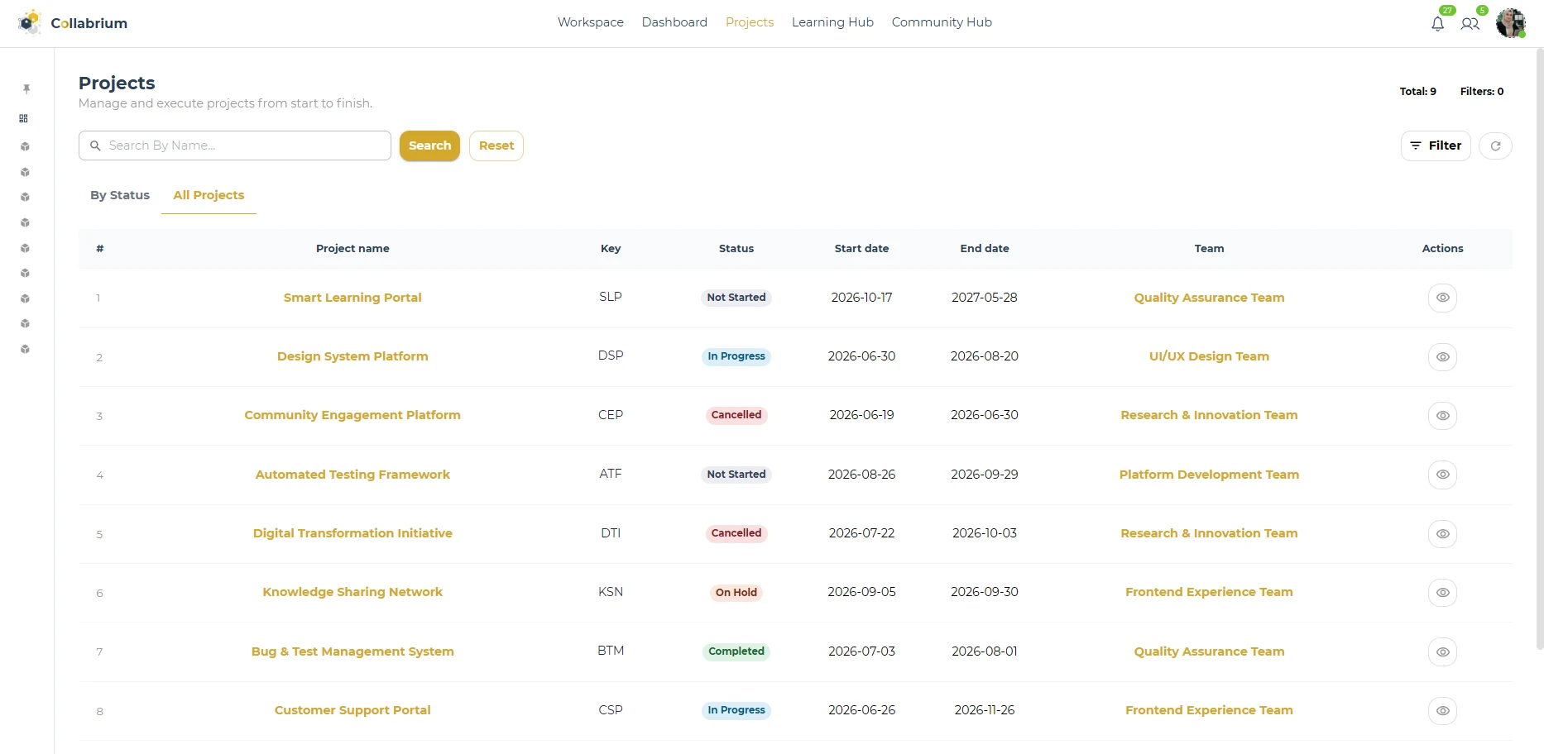The width and height of the screenshot is (1544, 754).
Task: Open the UI/UX Design Team link
Action: [1209, 356]
